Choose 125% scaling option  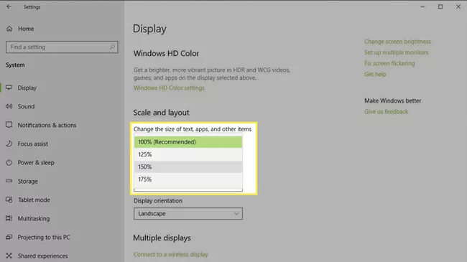[x=188, y=154]
